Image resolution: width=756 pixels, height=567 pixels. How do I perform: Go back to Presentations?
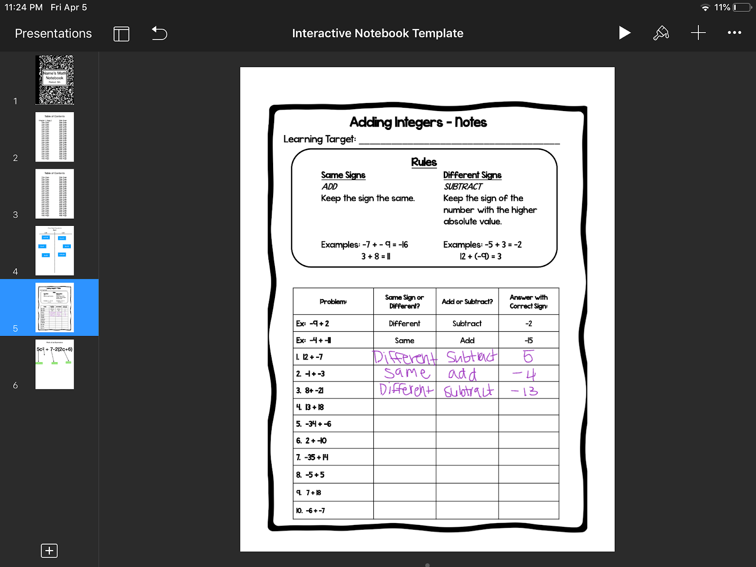52,33
